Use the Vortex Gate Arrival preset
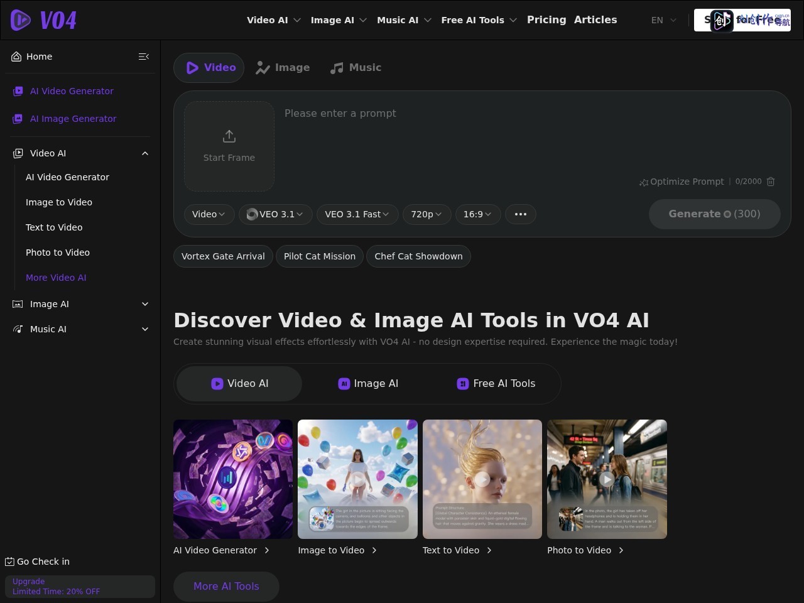The image size is (804, 603). (223, 256)
